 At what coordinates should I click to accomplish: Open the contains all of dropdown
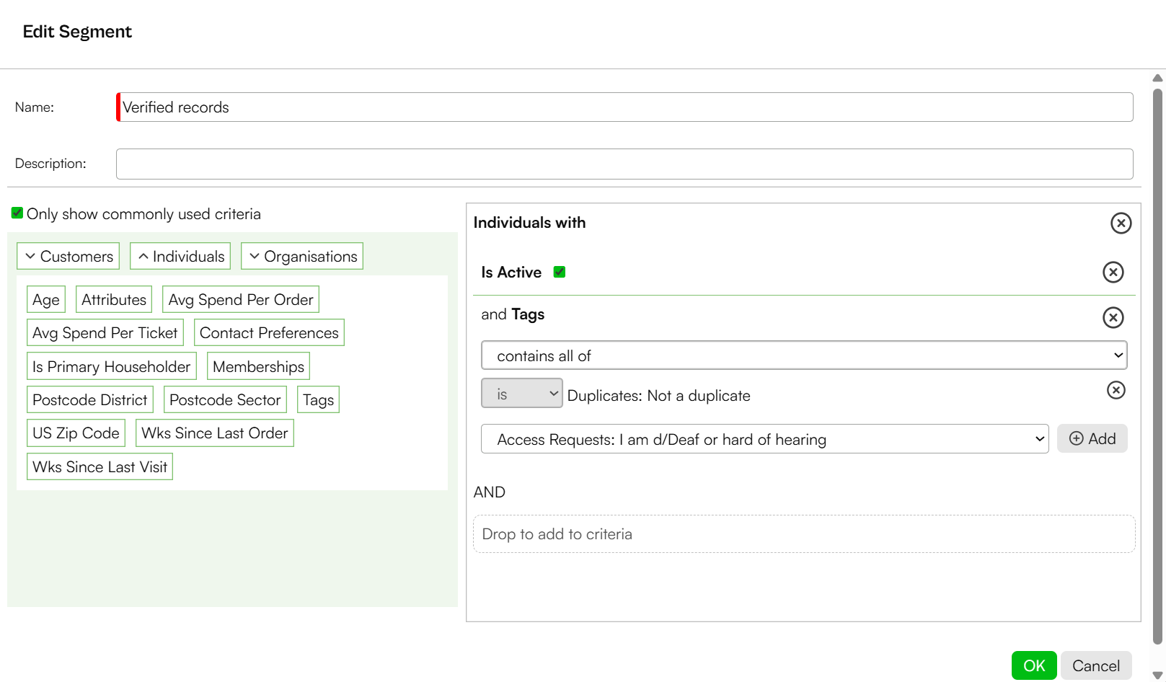[804, 355]
